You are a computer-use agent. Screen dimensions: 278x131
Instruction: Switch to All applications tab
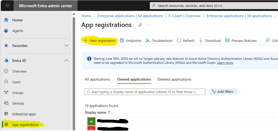click(x=97, y=79)
